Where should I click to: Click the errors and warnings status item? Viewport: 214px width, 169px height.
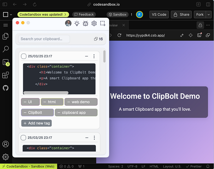[67, 166]
